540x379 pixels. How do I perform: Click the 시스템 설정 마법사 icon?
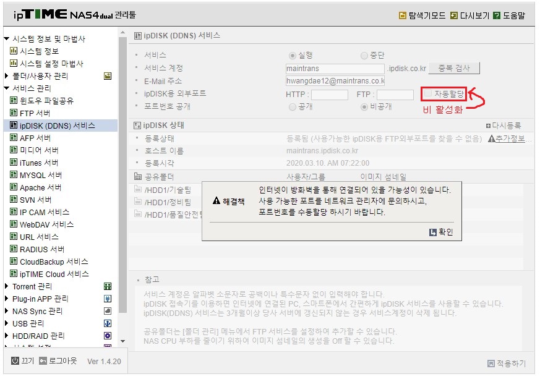(14, 63)
